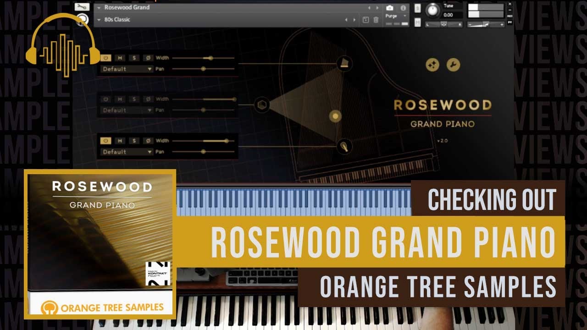Click the "v 2.0" version label

pos(443,140)
